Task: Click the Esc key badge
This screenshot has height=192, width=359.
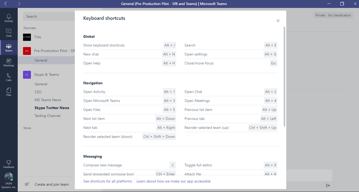Action: point(273,63)
